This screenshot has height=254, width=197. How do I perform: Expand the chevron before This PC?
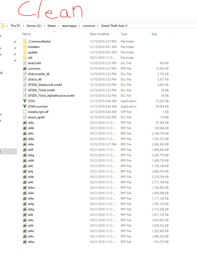click(x=7, y=26)
